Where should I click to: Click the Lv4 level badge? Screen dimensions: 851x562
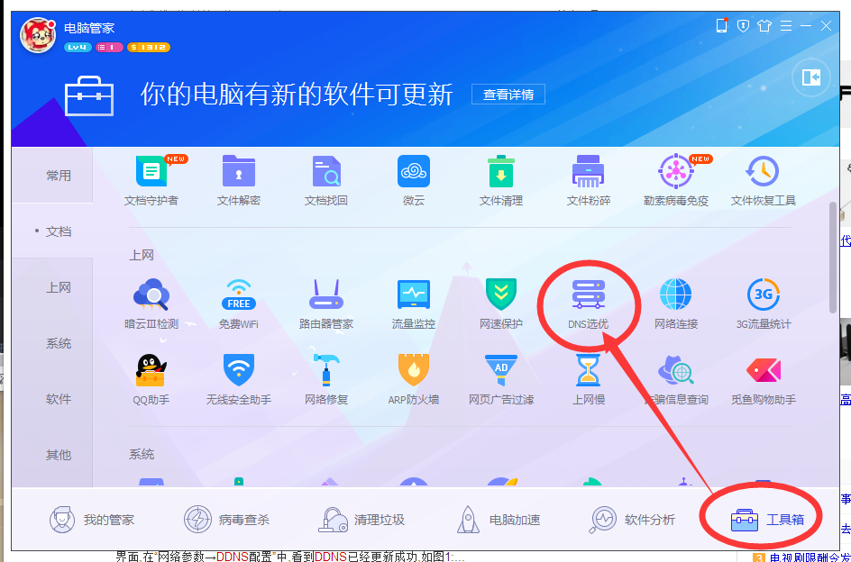78,47
